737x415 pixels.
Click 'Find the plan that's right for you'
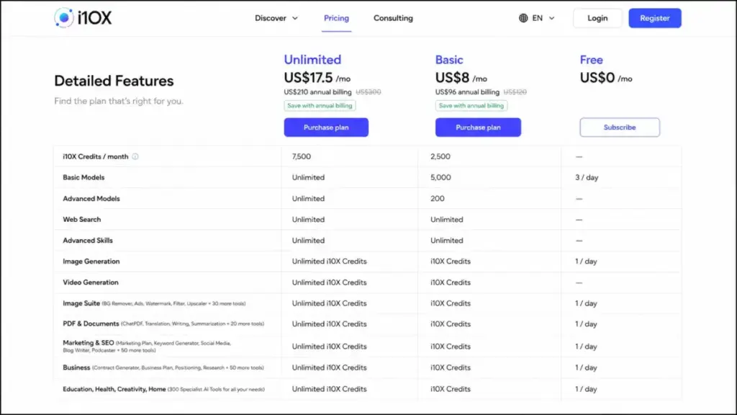pos(119,101)
